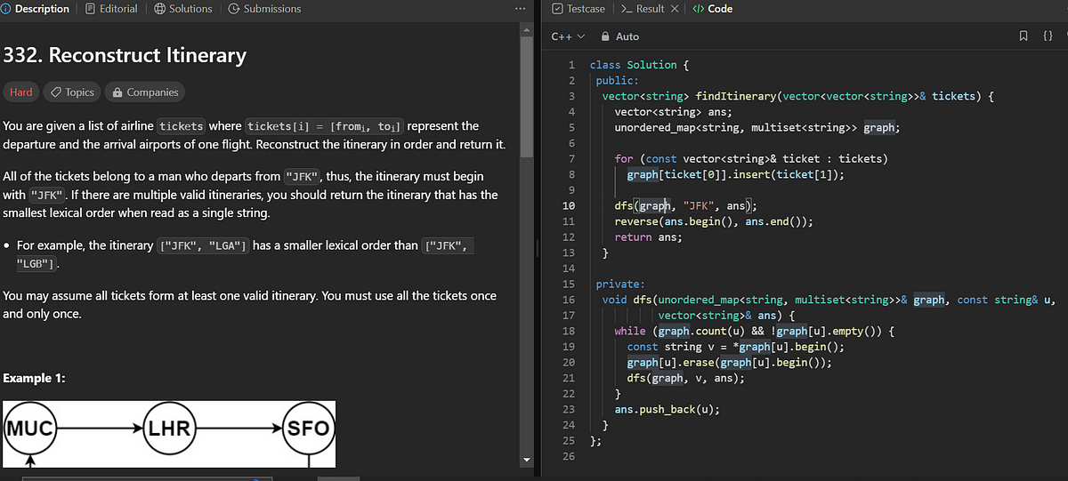Open the Solutions tab

183,9
